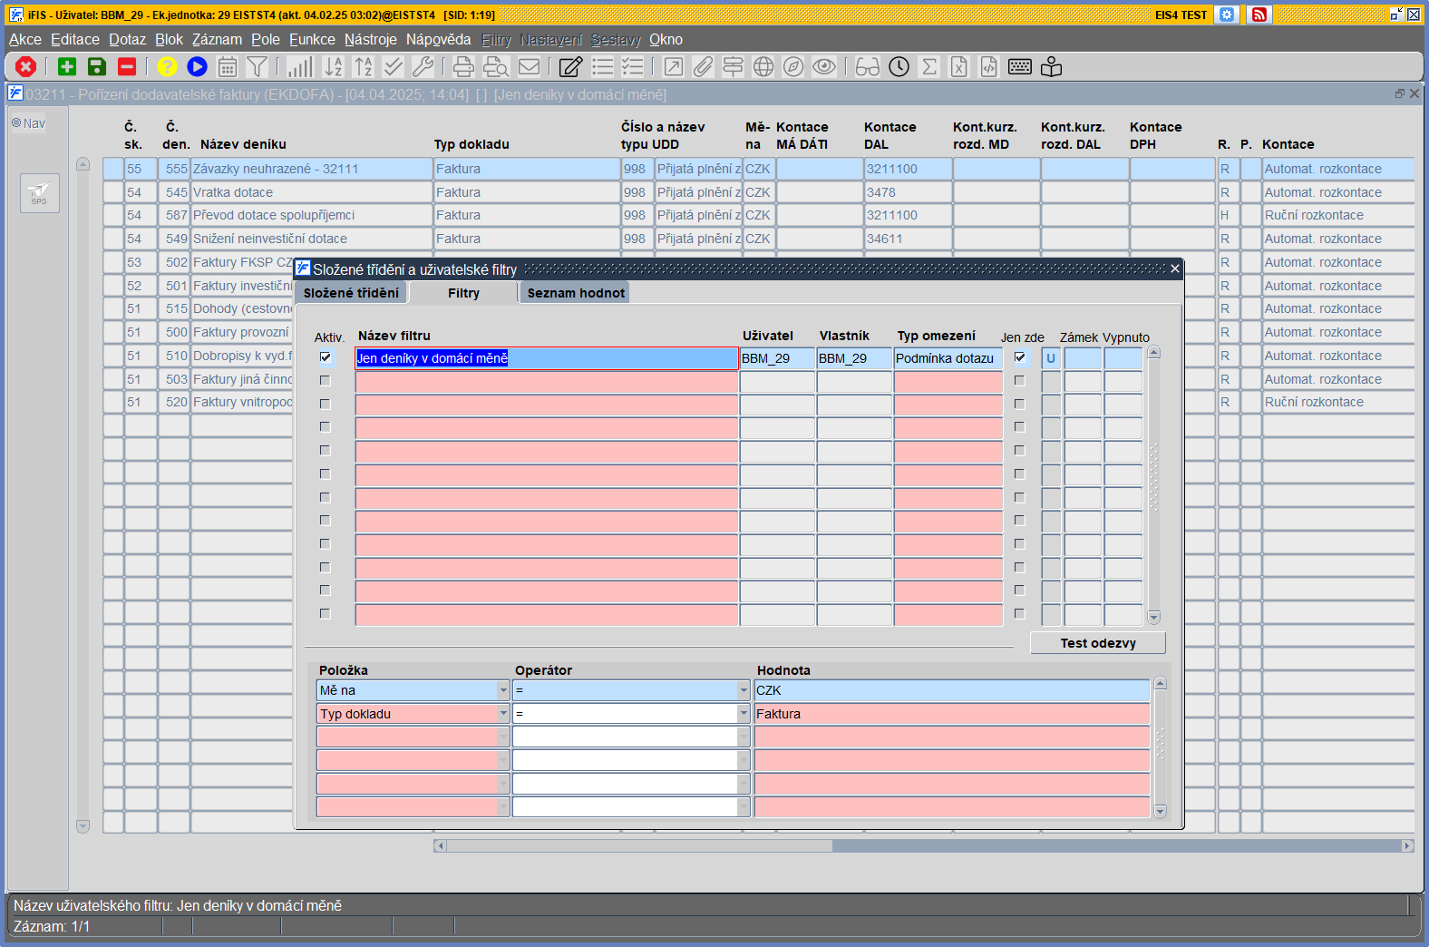Image resolution: width=1429 pixels, height=947 pixels.
Task: Click the blue play execute query icon
Action: 197,66
